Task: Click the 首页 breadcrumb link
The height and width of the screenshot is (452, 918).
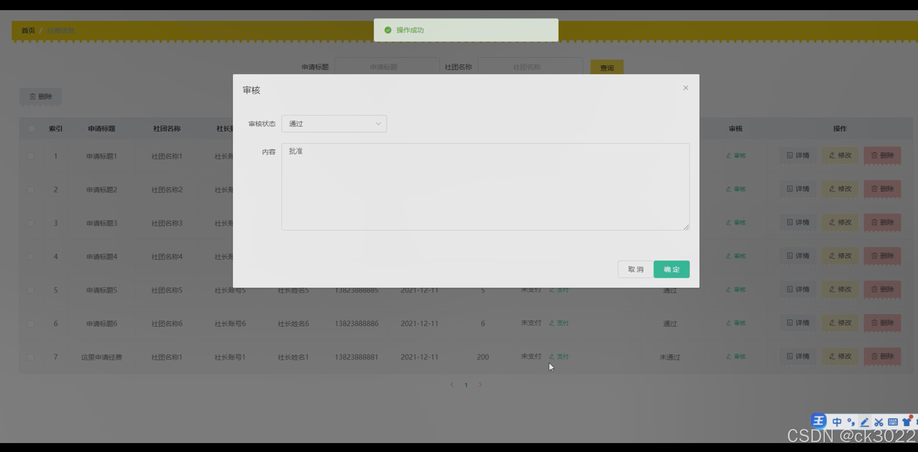Action: (x=28, y=30)
